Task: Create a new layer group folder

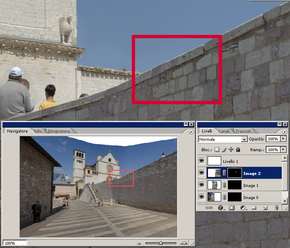Action: coord(254,207)
